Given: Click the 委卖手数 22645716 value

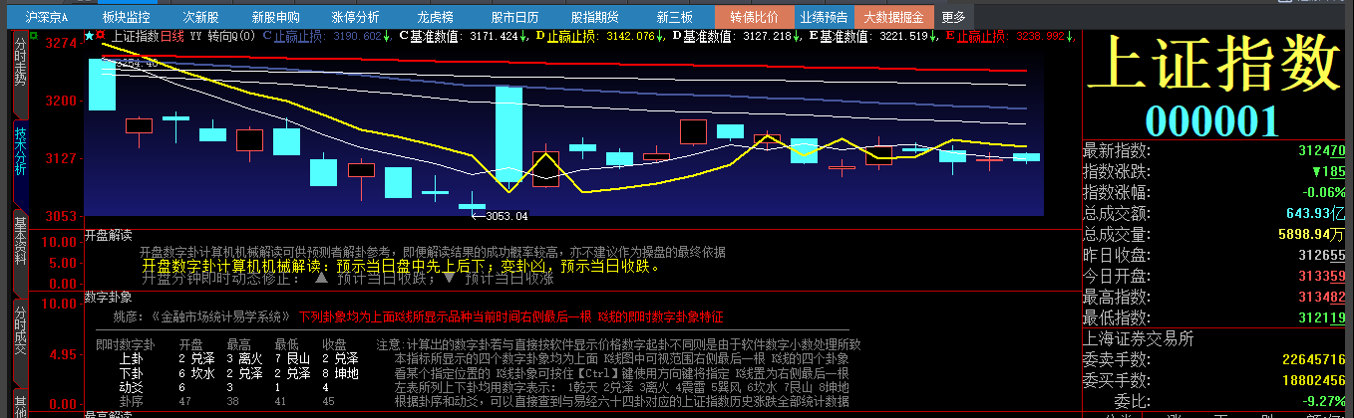Looking at the screenshot, I should [x=1314, y=359].
